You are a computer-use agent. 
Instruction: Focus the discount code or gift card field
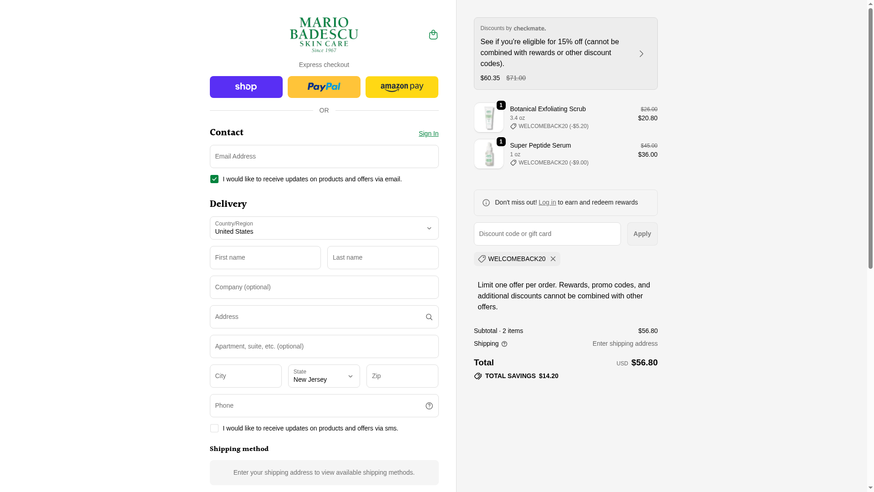coord(547,234)
